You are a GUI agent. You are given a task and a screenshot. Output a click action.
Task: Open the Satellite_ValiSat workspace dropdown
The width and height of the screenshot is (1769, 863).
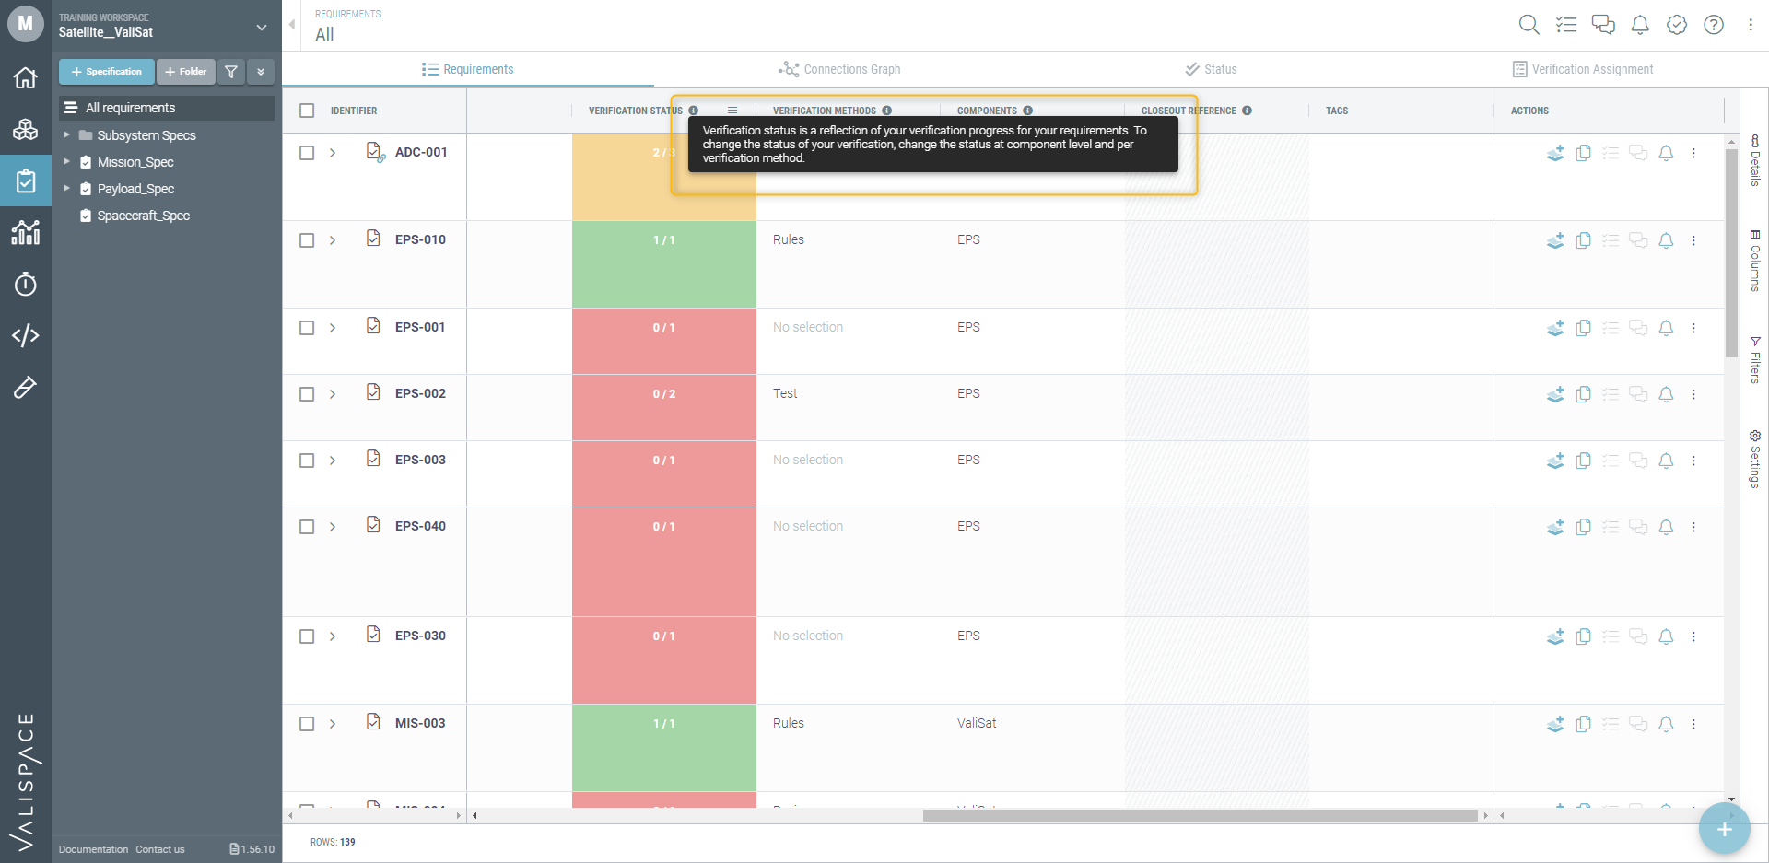tap(262, 27)
